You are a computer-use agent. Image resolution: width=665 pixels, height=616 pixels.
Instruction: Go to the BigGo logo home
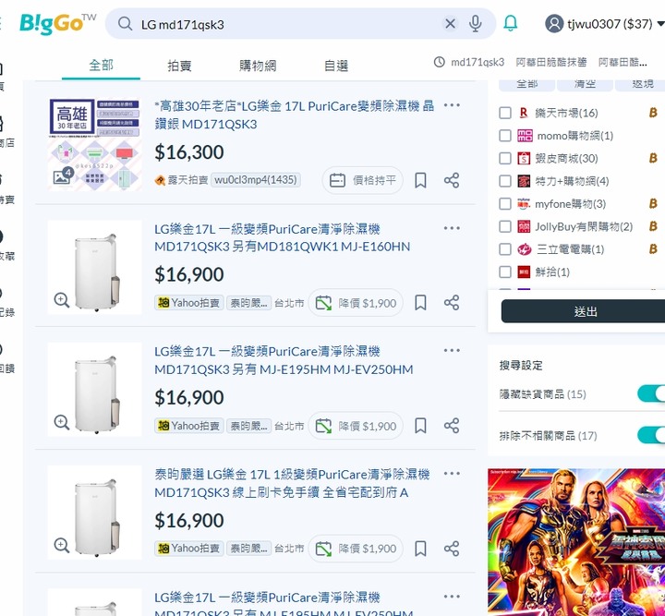click(57, 24)
